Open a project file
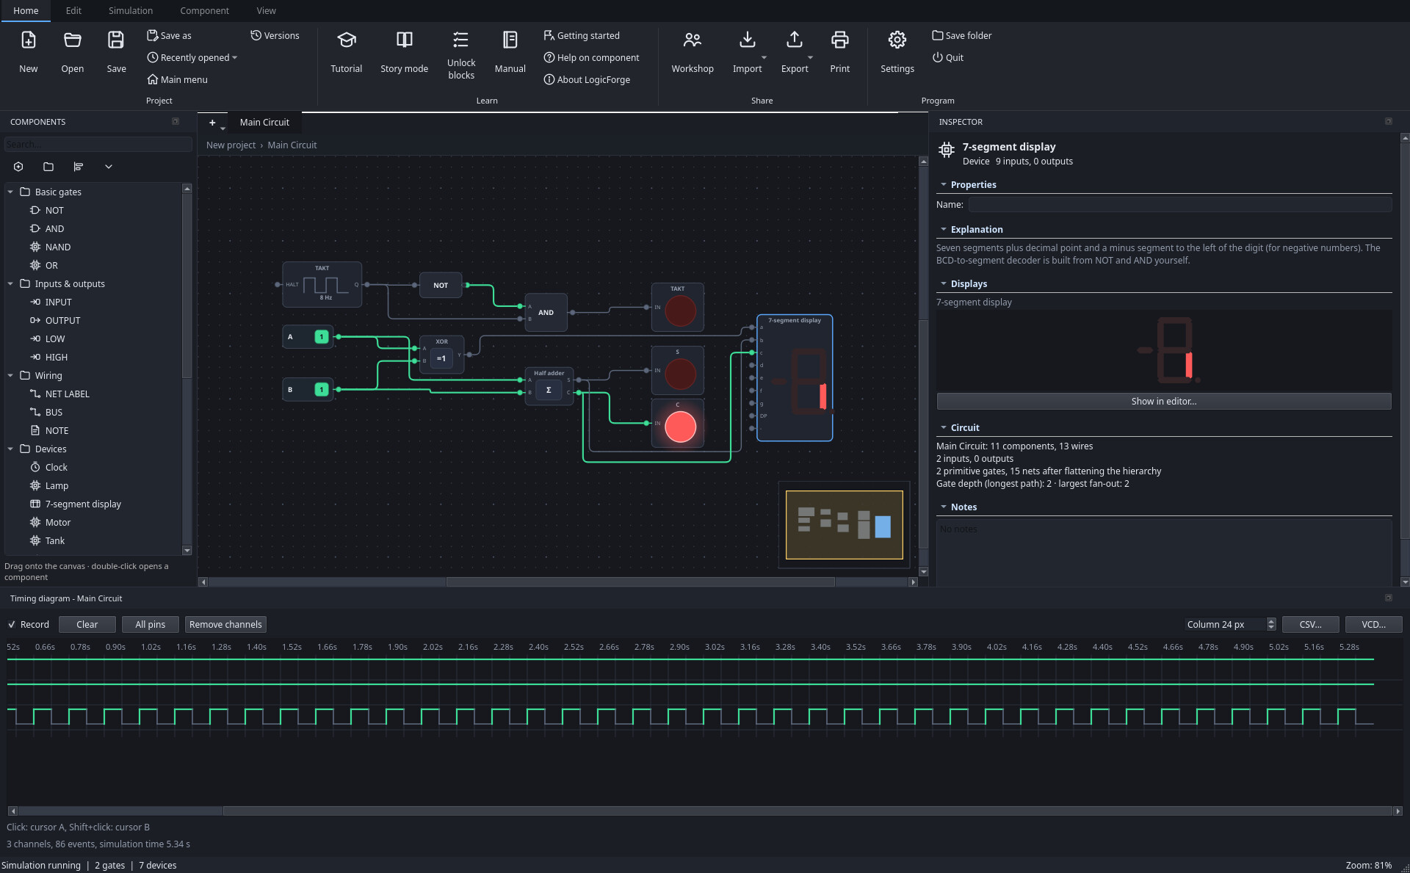Screen dimensions: 1410x873 [72, 51]
